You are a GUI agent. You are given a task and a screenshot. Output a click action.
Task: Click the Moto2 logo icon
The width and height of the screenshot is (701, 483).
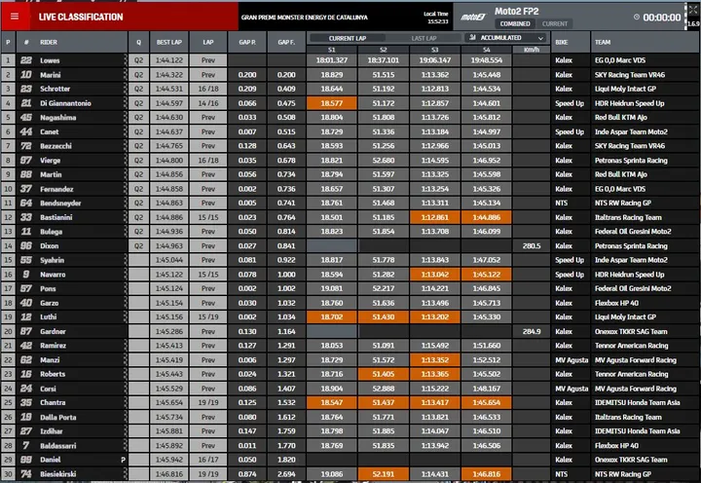tap(473, 18)
